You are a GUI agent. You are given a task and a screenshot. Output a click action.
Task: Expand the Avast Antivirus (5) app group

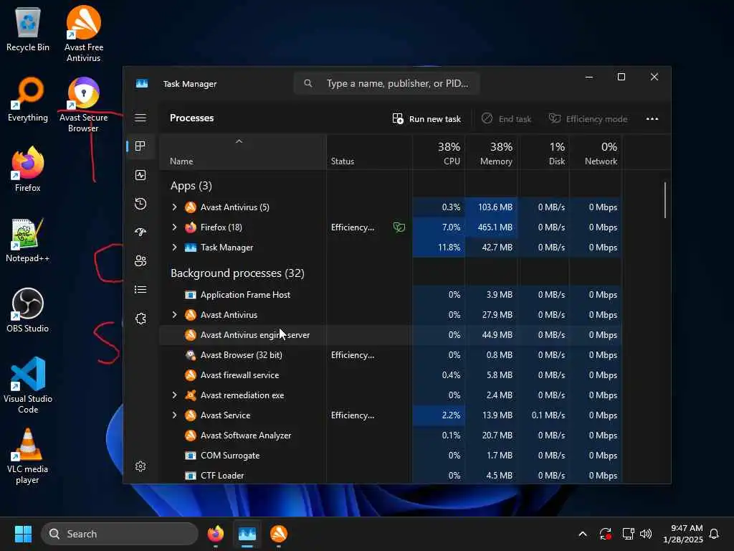tap(174, 207)
